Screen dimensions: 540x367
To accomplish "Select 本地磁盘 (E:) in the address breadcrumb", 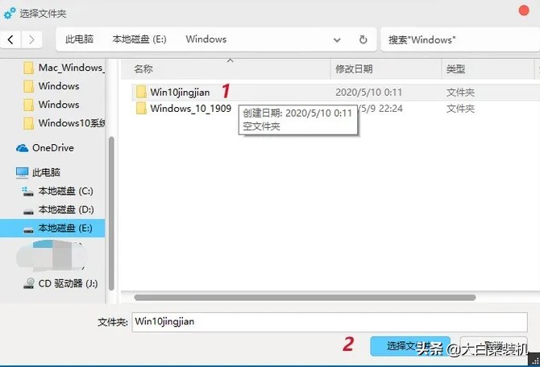I will [139, 39].
